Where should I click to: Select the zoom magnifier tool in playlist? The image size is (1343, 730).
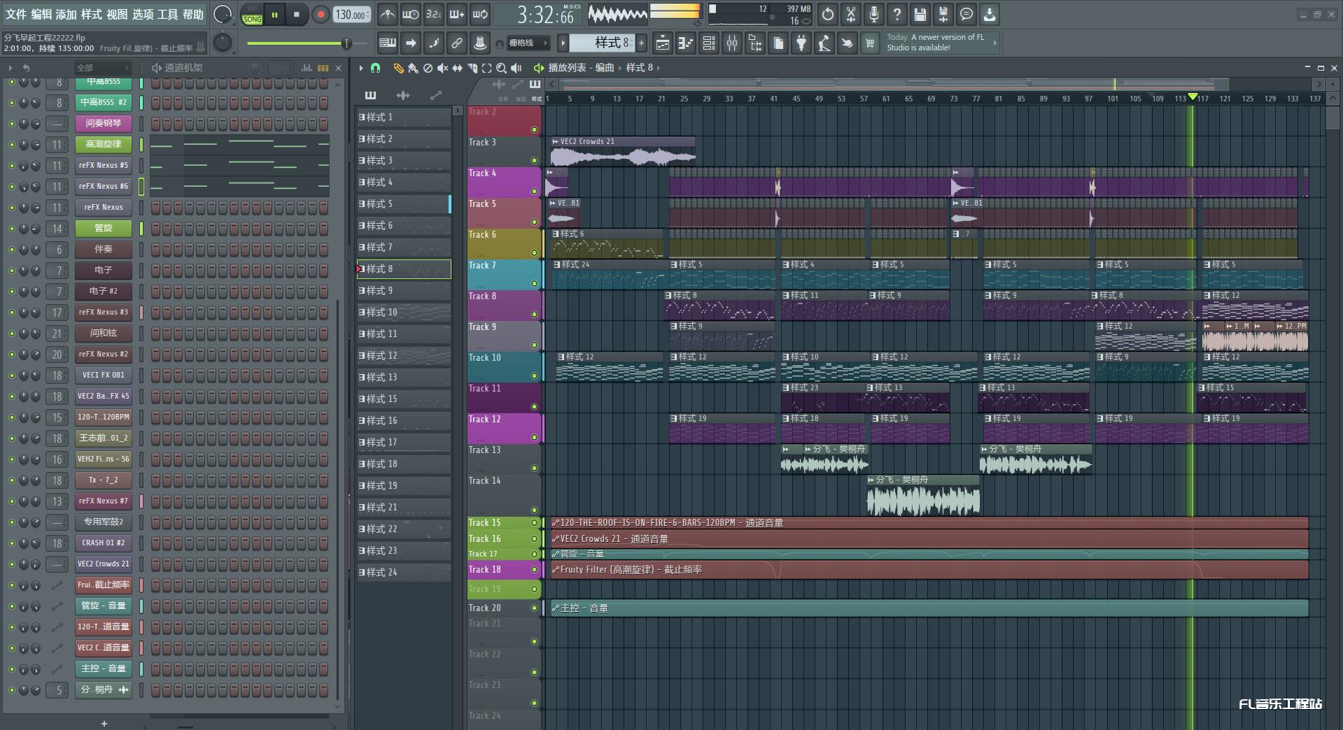tap(501, 68)
